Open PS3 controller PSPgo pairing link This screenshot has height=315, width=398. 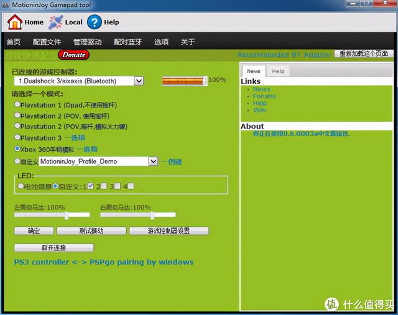(x=104, y=262)
